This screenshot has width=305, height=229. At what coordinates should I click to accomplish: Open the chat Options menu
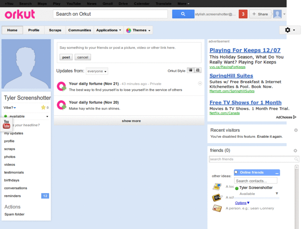242,203
